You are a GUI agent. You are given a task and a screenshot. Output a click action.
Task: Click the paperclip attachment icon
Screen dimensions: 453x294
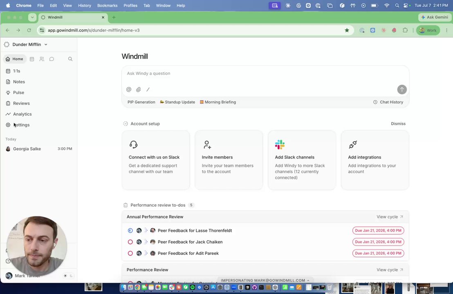[138, 89]
